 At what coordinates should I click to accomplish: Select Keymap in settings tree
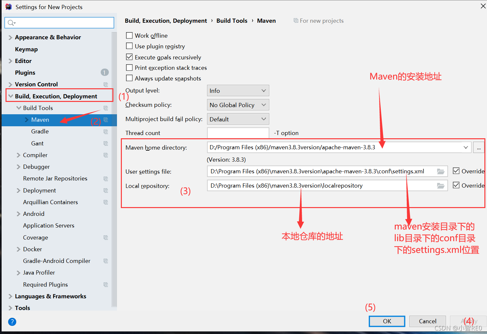(26, 49)
